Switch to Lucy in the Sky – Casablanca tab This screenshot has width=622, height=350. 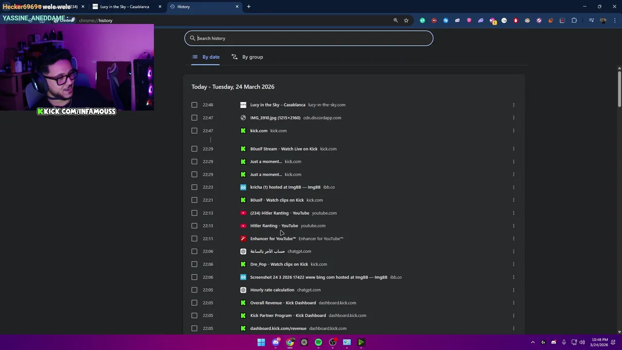(x=126, y=7)
